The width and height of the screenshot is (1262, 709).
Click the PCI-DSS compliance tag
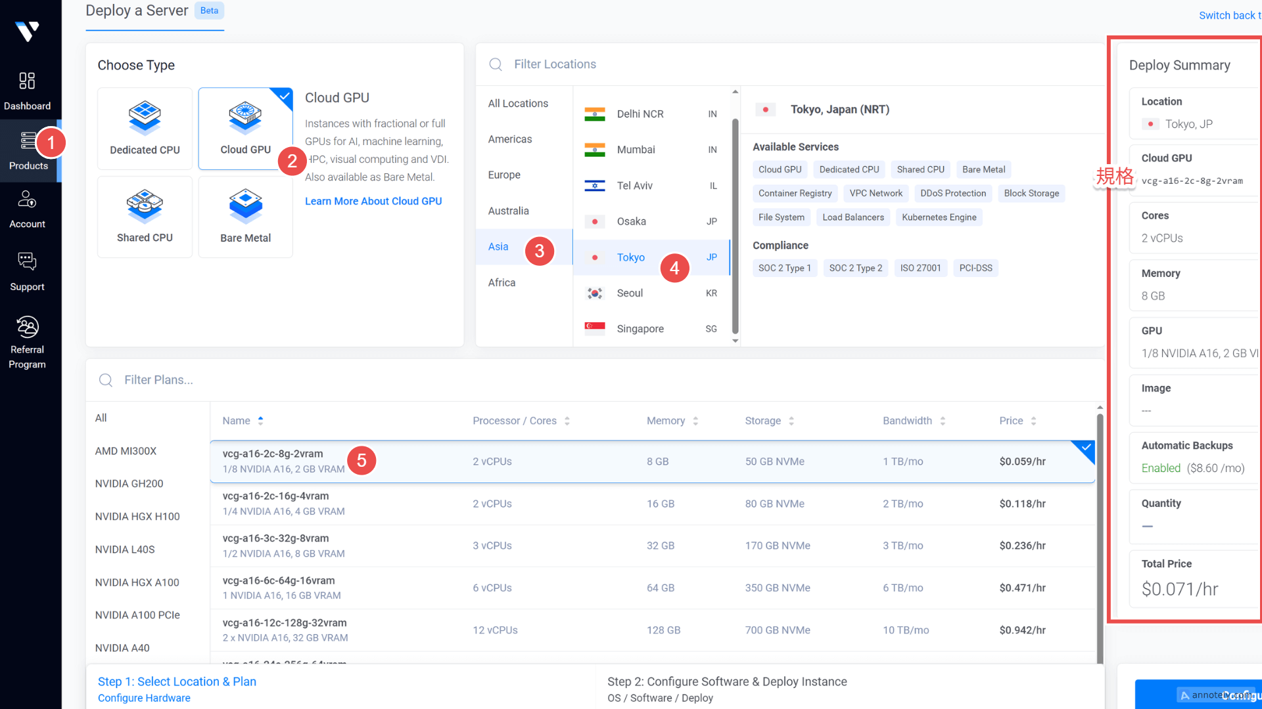coord(975,268)
